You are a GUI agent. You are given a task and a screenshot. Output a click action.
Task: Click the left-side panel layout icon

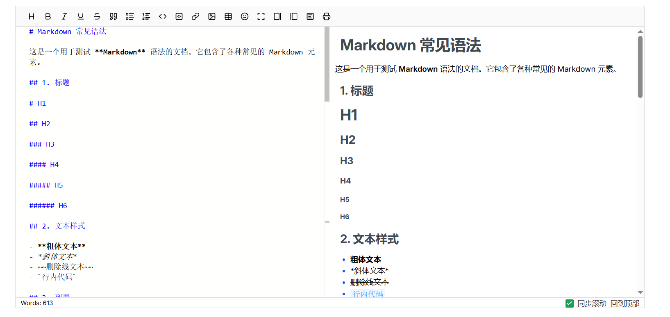pyautogui.click(x=294, y=16)
